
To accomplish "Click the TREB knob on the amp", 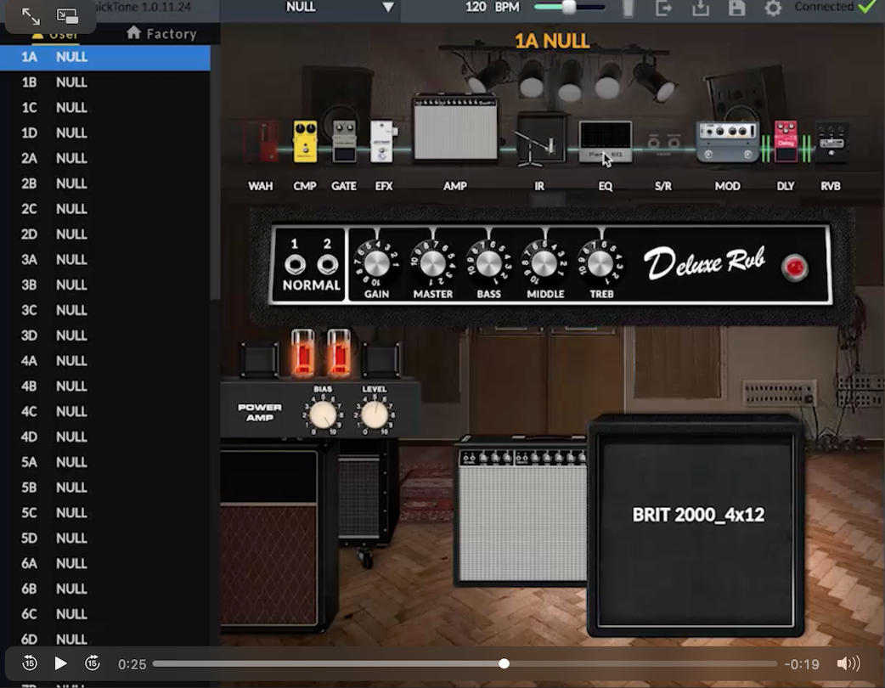I will pyautogui.click(x=600, y=263).
